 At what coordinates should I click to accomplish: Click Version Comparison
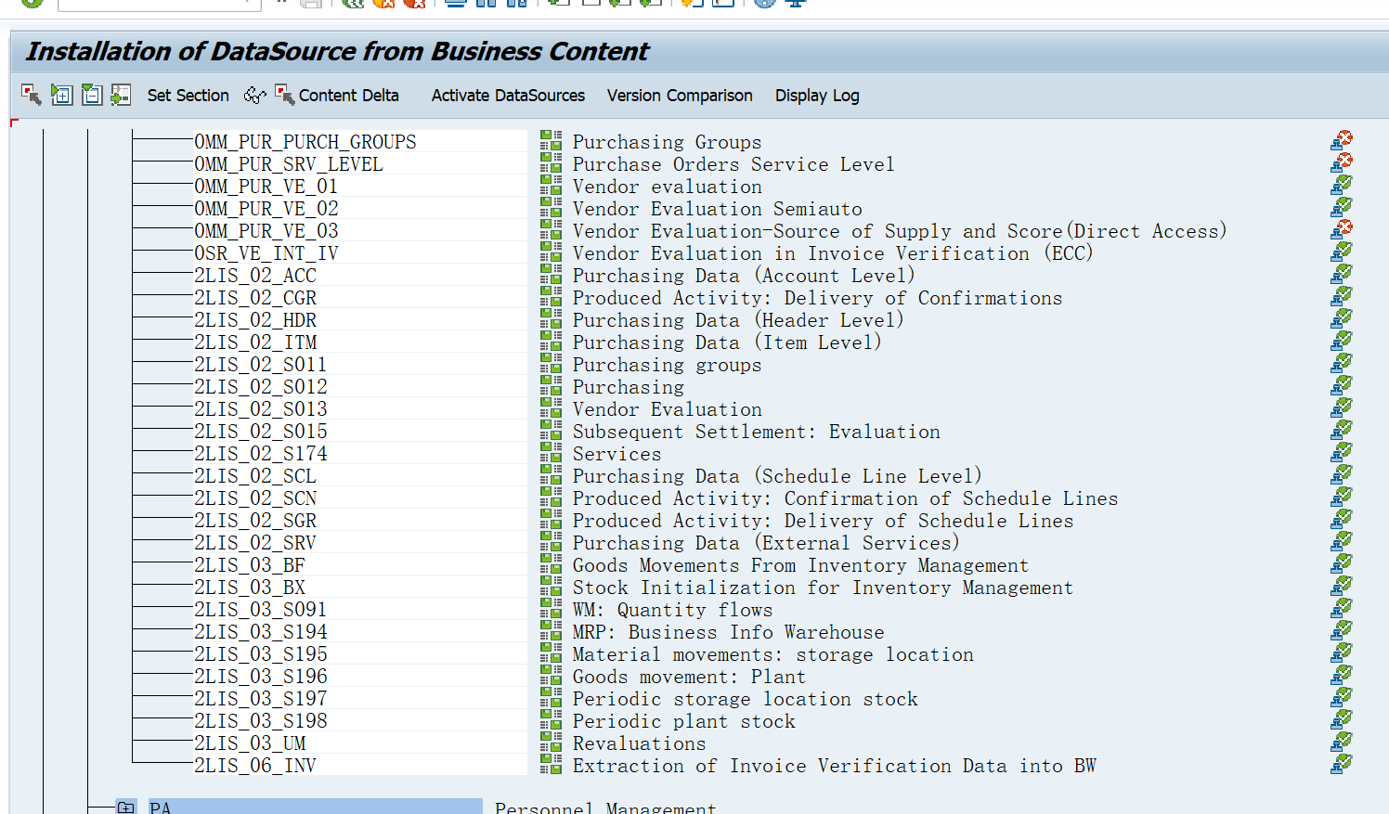pos(679,96)
